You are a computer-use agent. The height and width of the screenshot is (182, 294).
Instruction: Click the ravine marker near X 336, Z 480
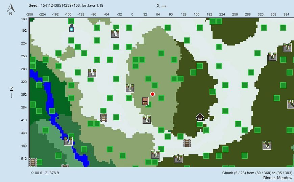(x=267, y=145)
